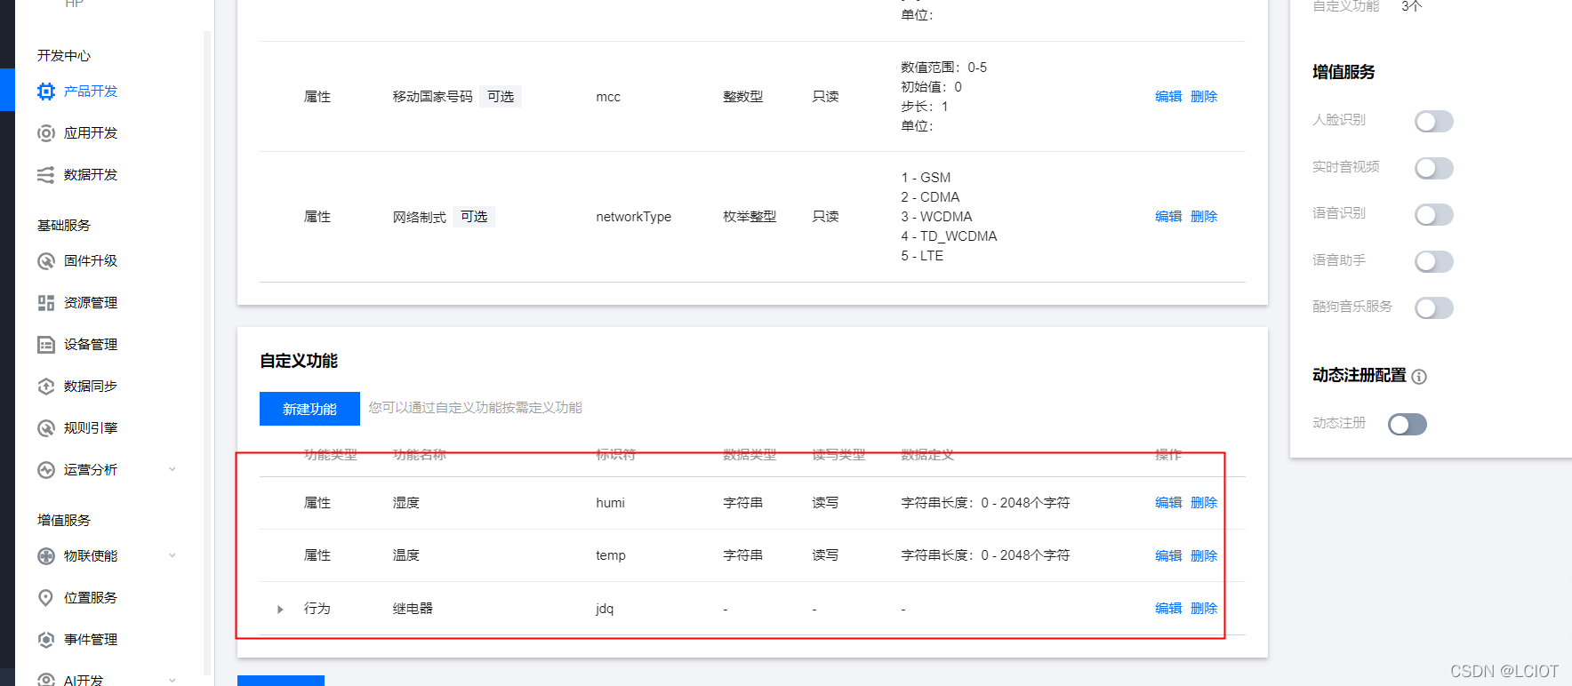Click the 事件管理 icon
Image resolution: width=1572 pixels, height=686 pixels.
click(x=46, y=640)
